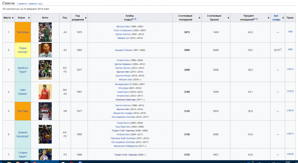Screen dimensions: 298x163
Task: Open footnote К 2 in Клубы header
Action: tap(134, 19)
